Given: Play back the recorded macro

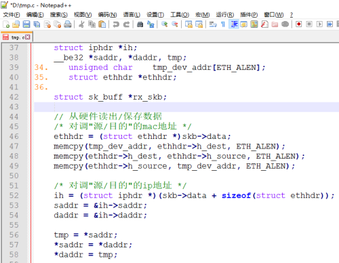Looking at the screenshot, I should coord(319,24).
